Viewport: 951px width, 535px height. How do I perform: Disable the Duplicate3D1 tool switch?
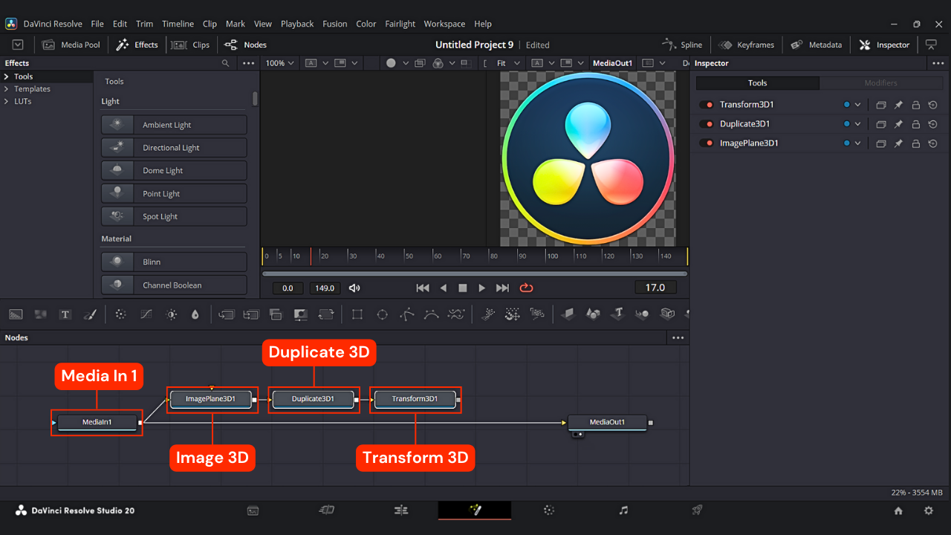tap(706, 124)
